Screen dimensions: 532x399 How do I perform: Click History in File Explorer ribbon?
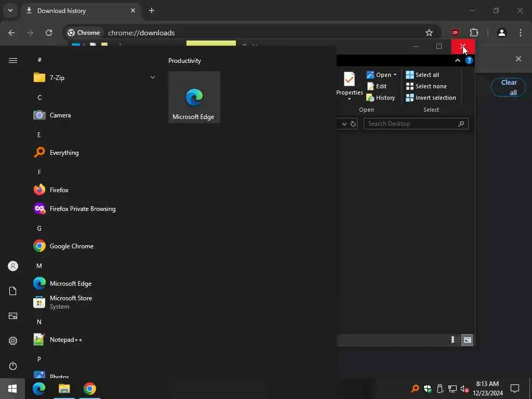[x=381, y=98]
